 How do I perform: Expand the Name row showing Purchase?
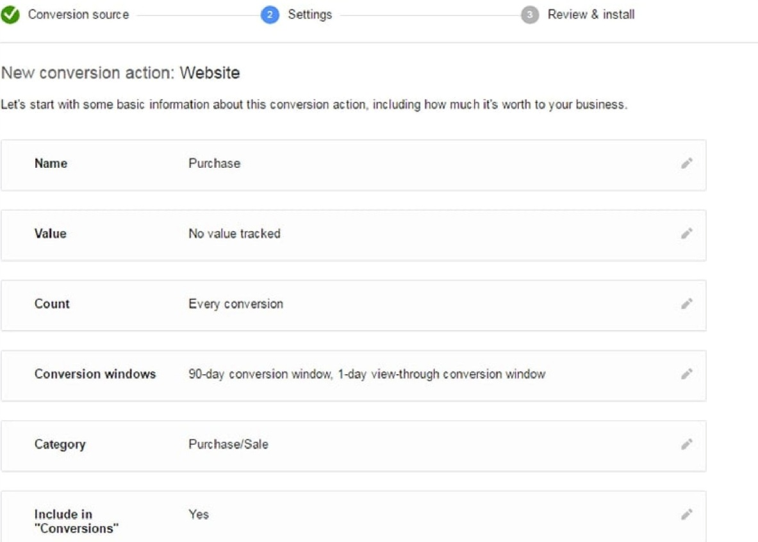click(352, 165)
